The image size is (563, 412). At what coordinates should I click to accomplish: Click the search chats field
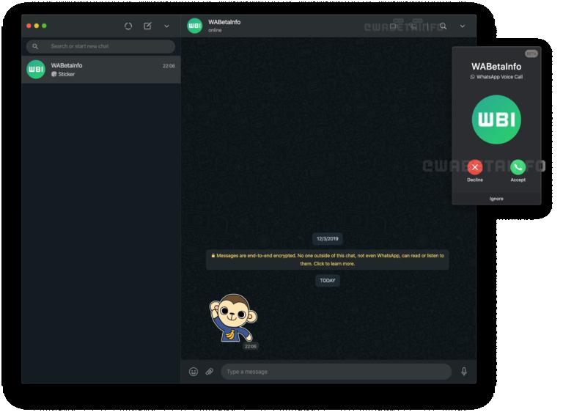click(100, 46)
